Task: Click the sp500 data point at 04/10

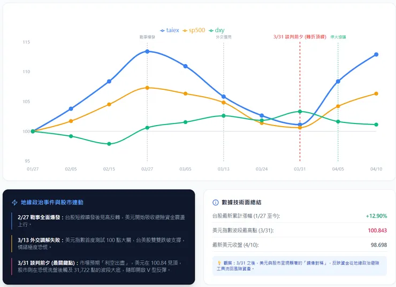Action: pyautogui.click(x=376, y=94)
